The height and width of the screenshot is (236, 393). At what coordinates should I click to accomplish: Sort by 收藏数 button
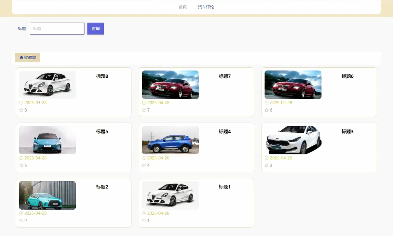coord(28,57)
